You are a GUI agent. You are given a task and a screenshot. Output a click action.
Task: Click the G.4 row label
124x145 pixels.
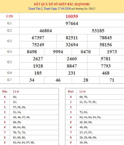9,52
